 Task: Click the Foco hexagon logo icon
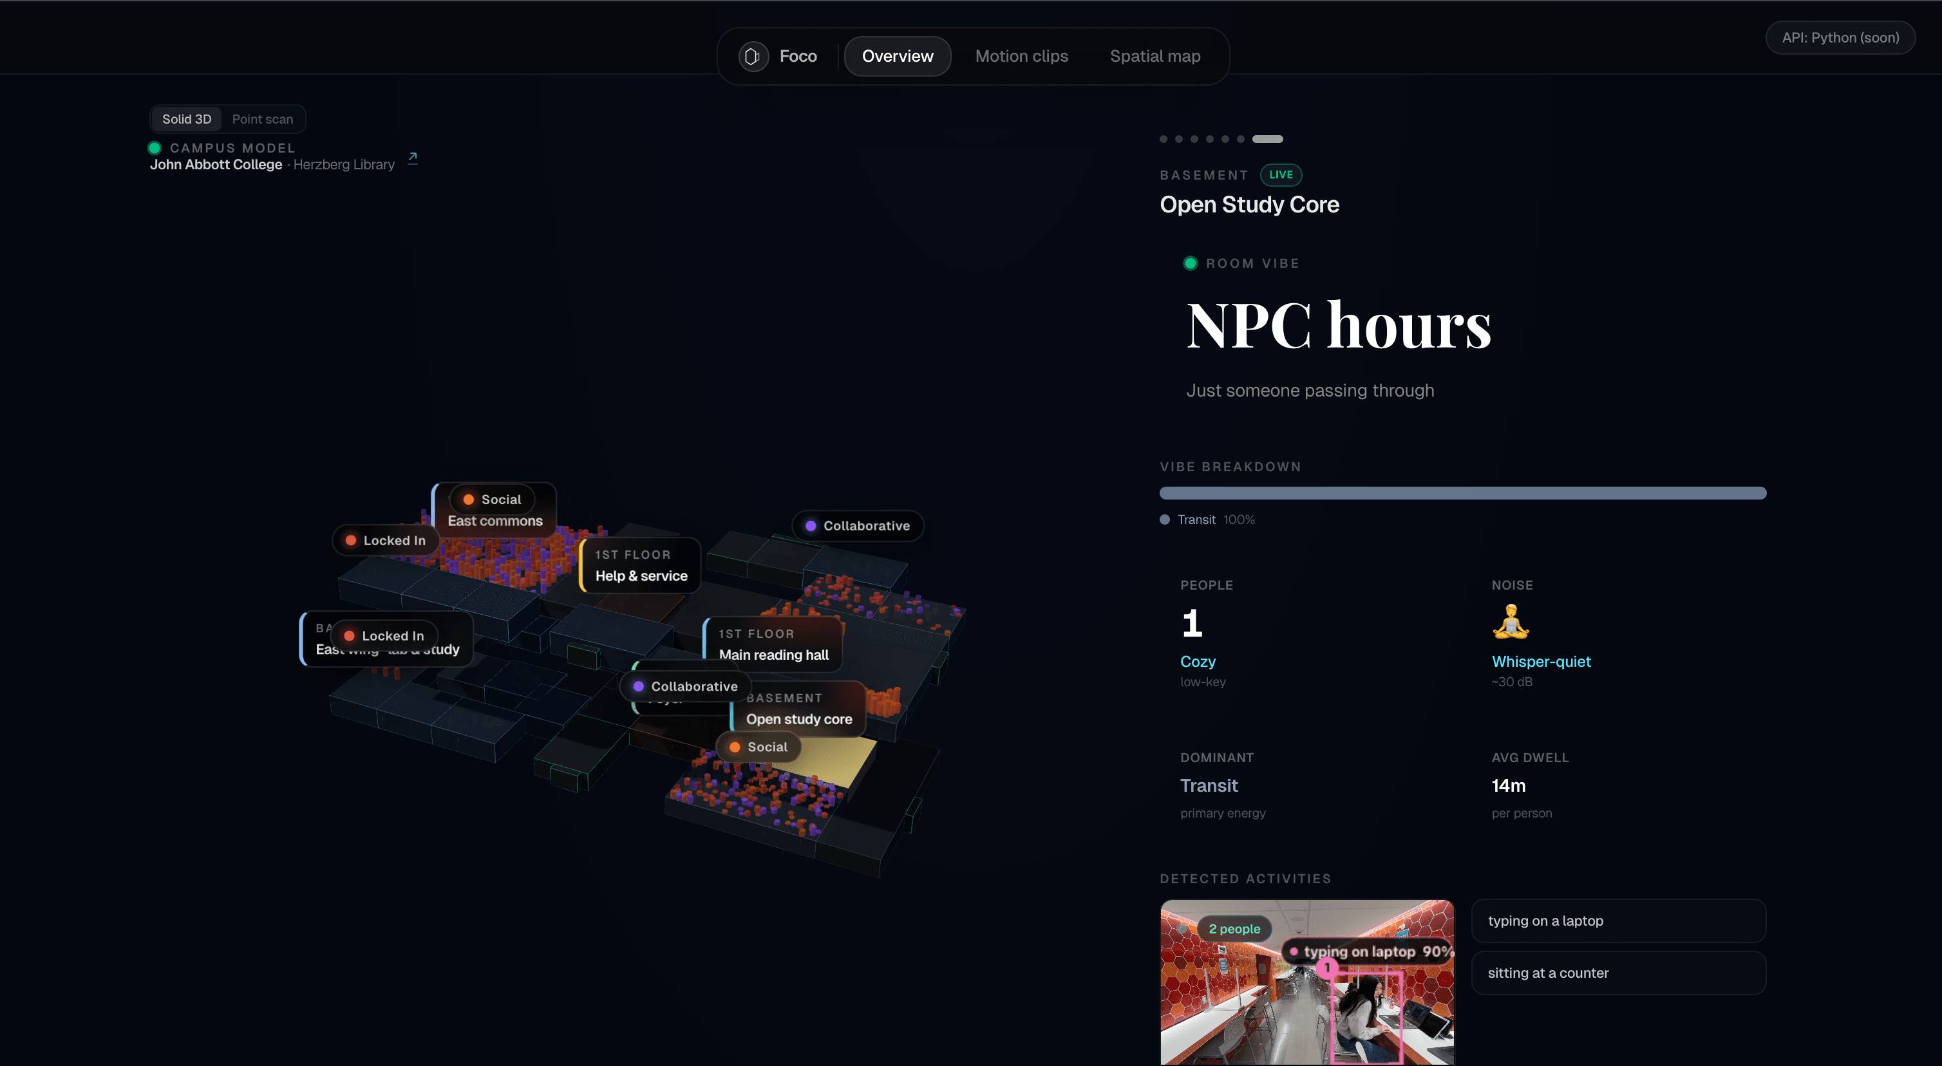(x=751, y=56)
